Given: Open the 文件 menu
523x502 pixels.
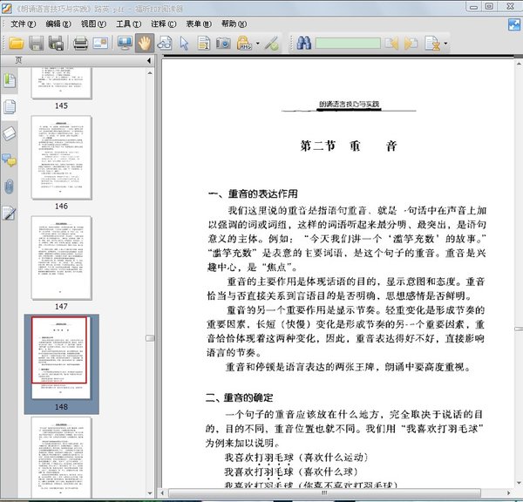Looking at the screenshot, I should coord(24,24).
